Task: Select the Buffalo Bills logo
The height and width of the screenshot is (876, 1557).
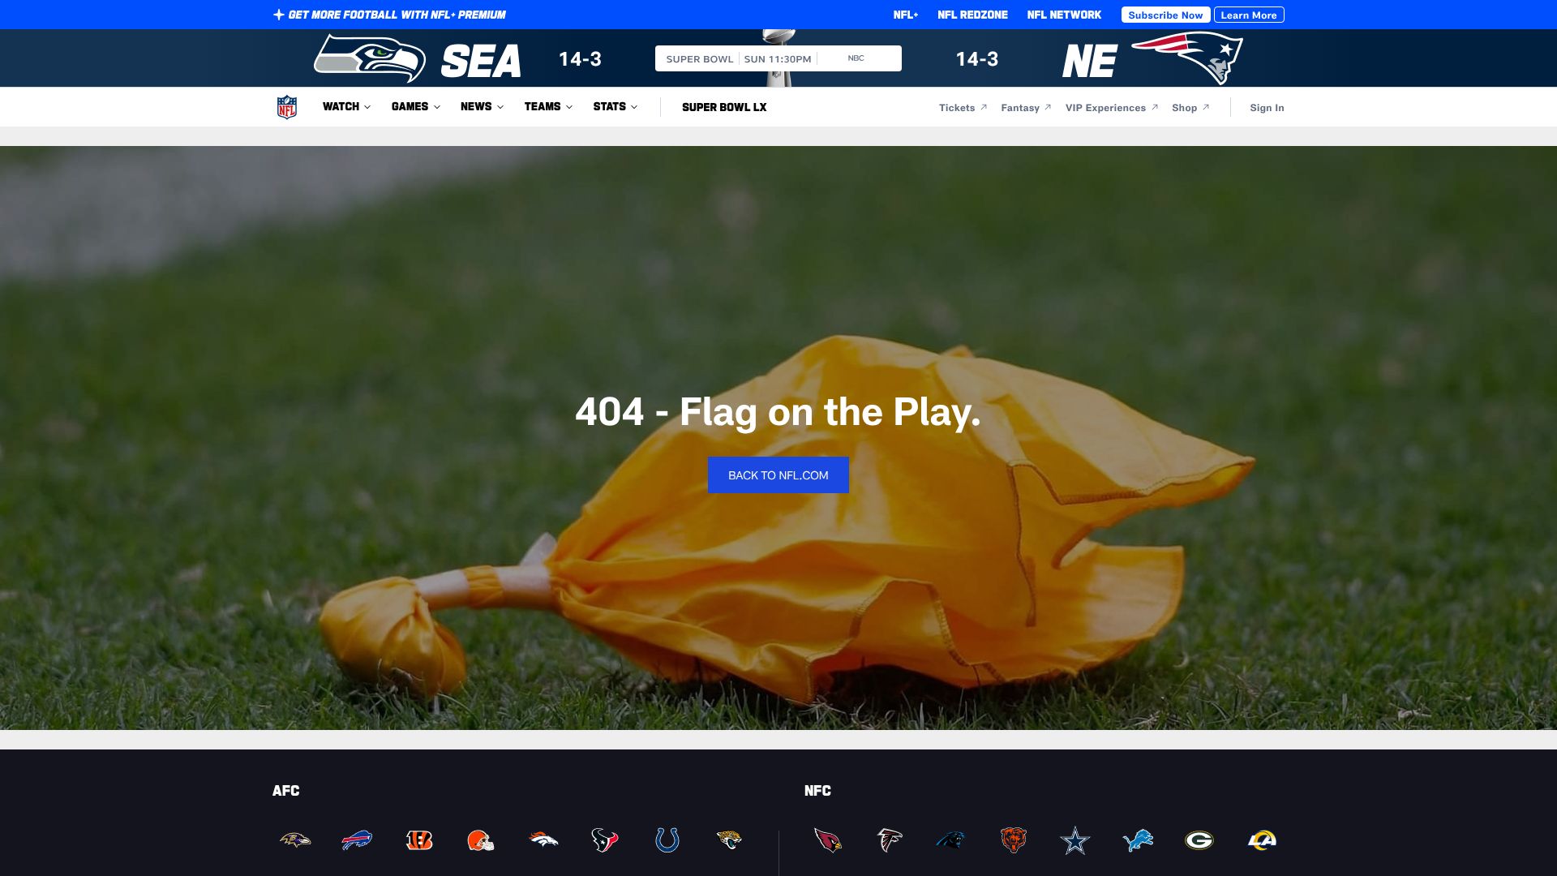Action: [x=357, y=840]
